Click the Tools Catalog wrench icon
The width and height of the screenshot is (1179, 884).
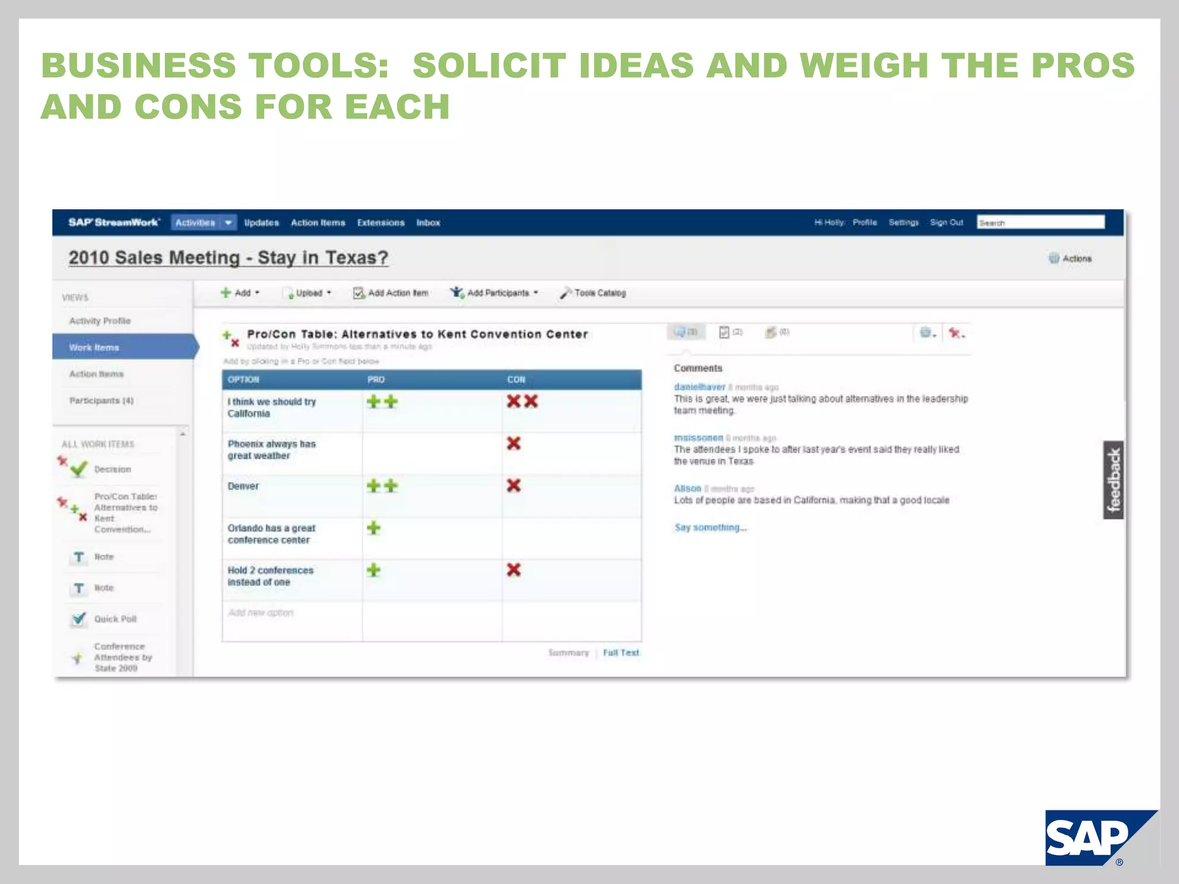[x=565, y=293]
